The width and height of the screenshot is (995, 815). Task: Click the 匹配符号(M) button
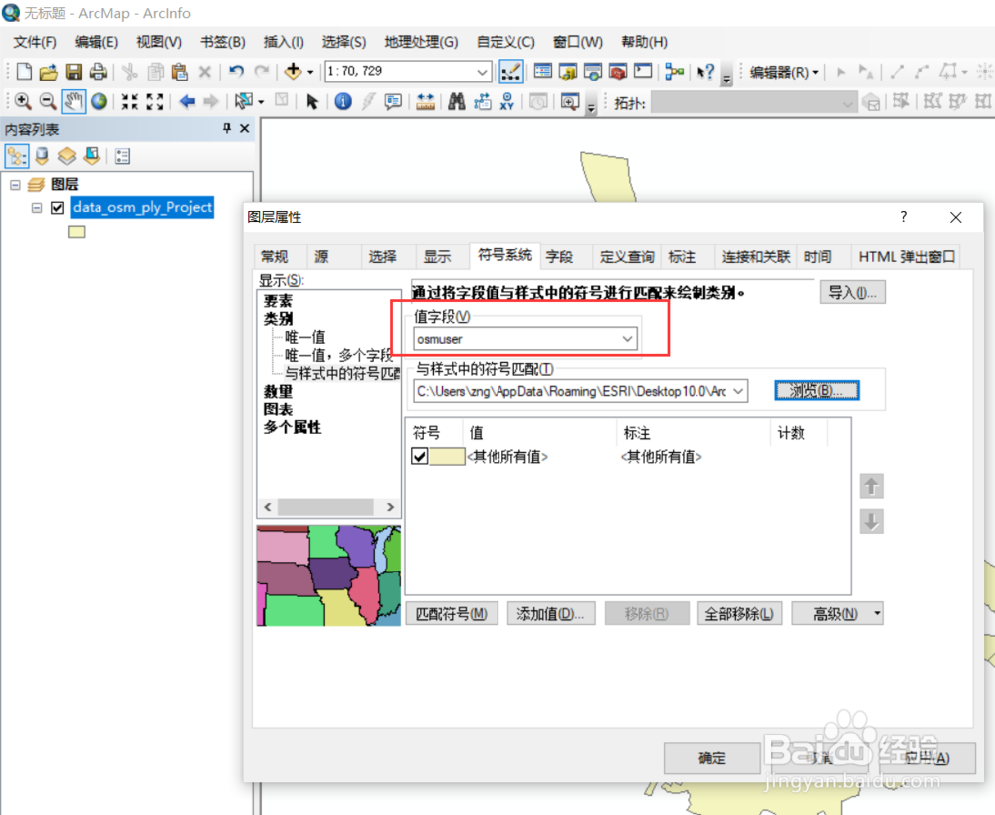452,613
